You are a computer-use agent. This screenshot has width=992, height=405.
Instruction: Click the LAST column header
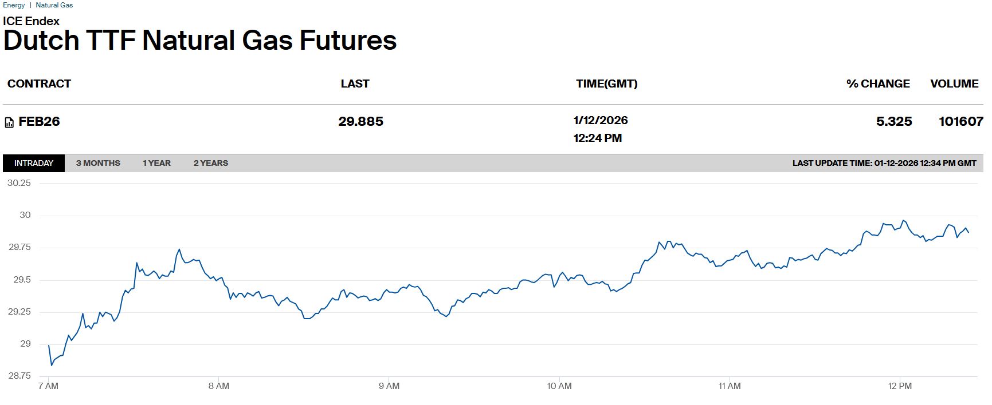355,84
